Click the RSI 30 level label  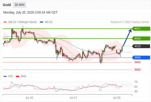(136, 91)
